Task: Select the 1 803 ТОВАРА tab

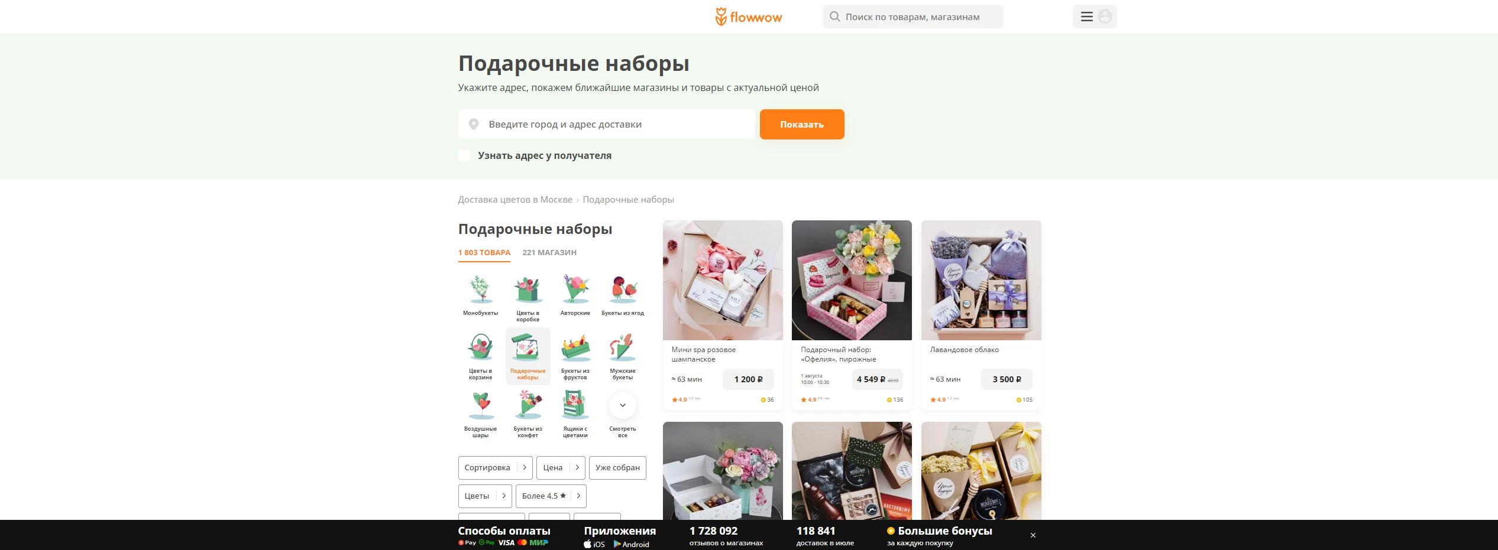Action: point(484,253)
